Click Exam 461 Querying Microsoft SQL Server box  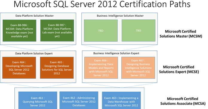pyautogui.click(x=38, y=100)
